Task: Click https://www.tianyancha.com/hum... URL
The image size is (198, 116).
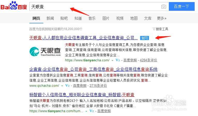Action: point(56,111)
